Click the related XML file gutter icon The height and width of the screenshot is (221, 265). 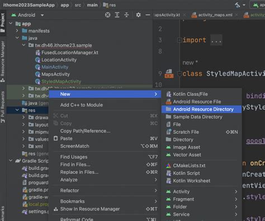click(169, 74)
